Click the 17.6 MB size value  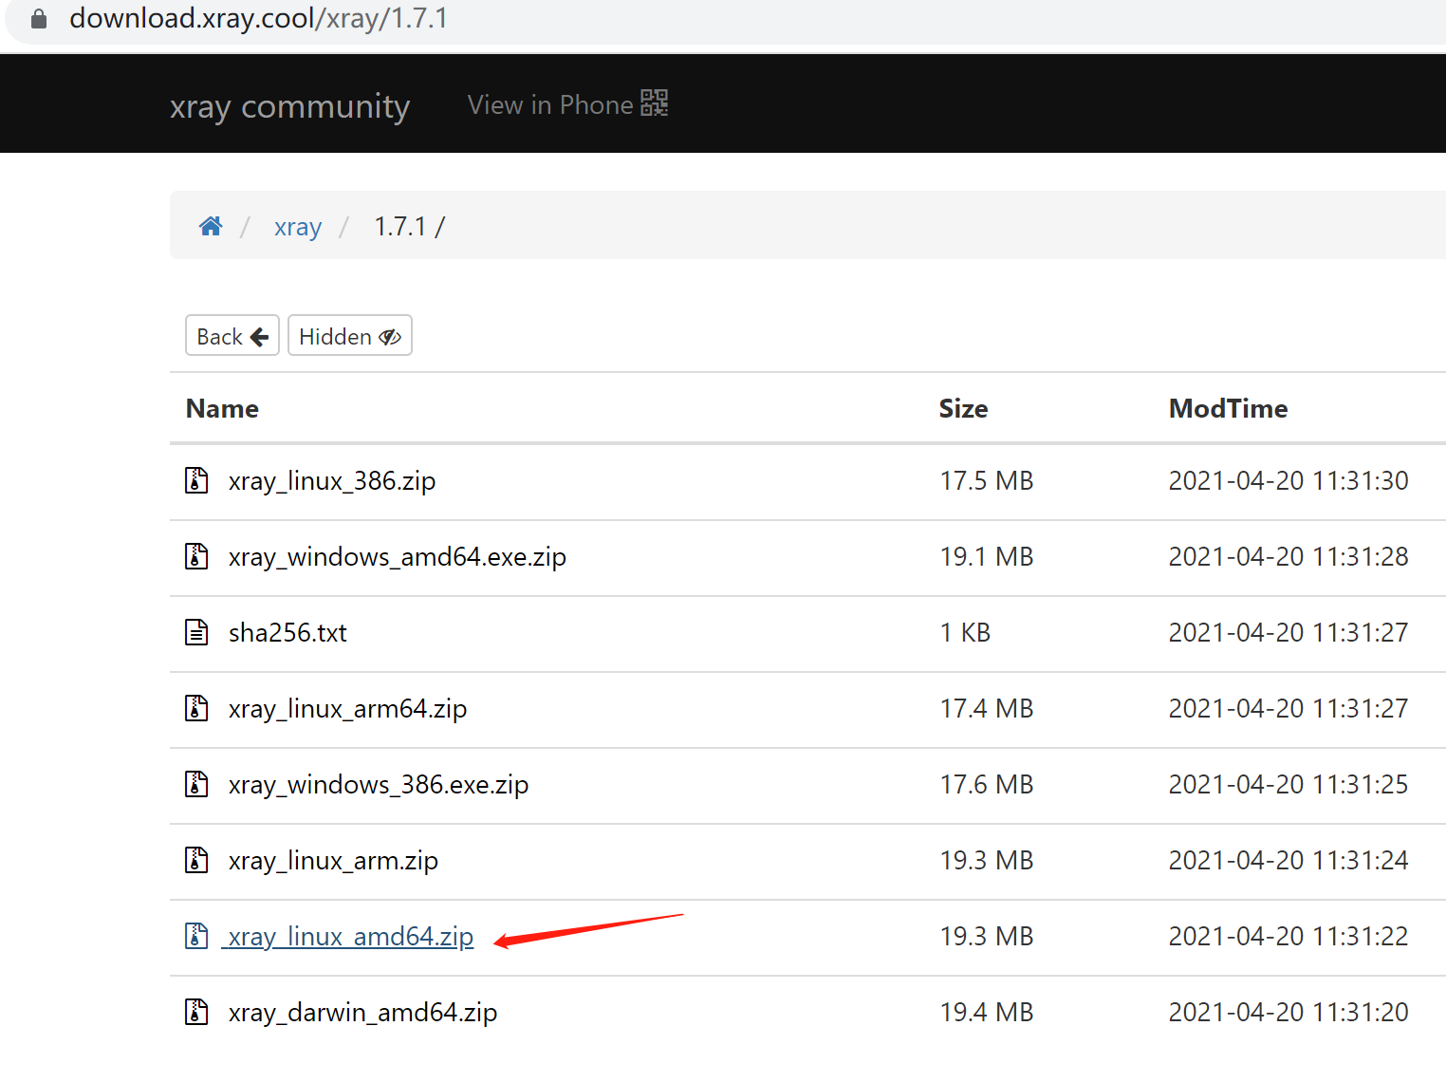click(987, 784)
